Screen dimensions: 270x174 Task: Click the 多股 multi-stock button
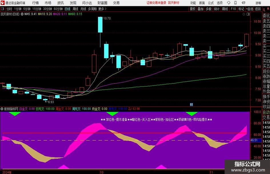209,9
